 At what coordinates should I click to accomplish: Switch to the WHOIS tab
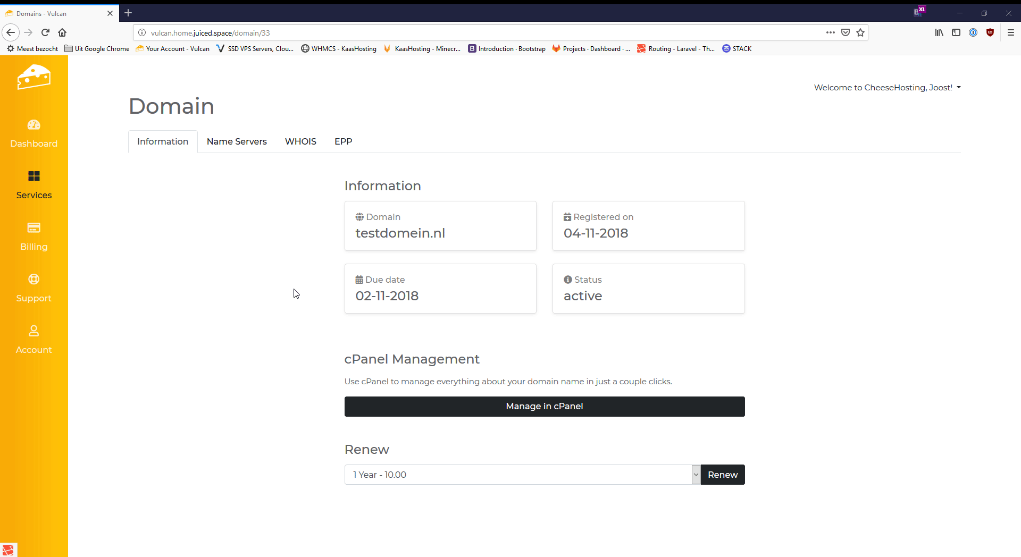tap(300, 141)
